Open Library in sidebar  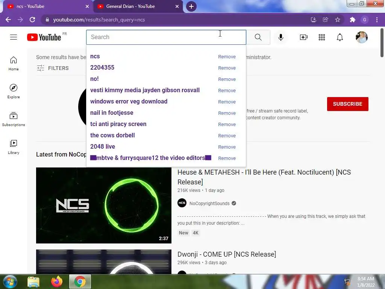pos(14,147)
